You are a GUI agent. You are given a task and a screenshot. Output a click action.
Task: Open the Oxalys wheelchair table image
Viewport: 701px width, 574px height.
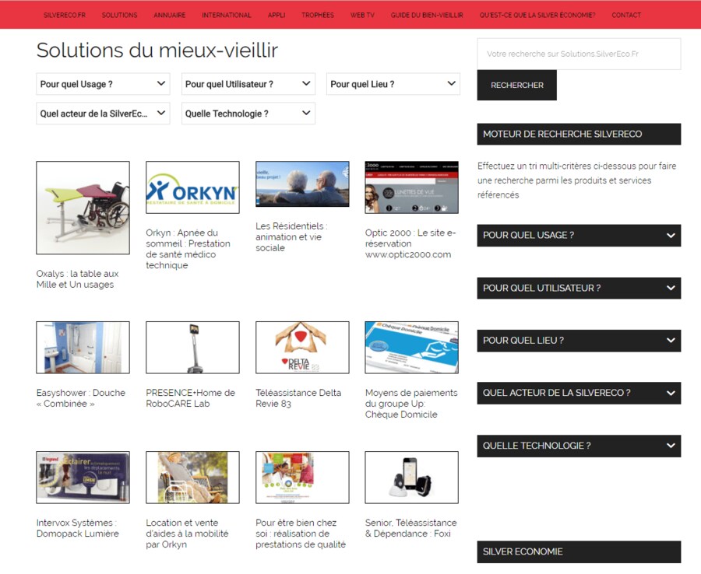click(x=83, y=208)
